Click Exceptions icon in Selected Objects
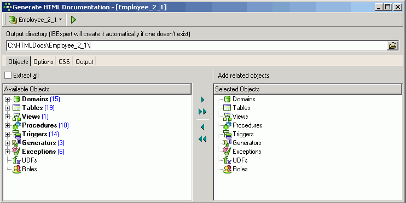 click(227, 152)
